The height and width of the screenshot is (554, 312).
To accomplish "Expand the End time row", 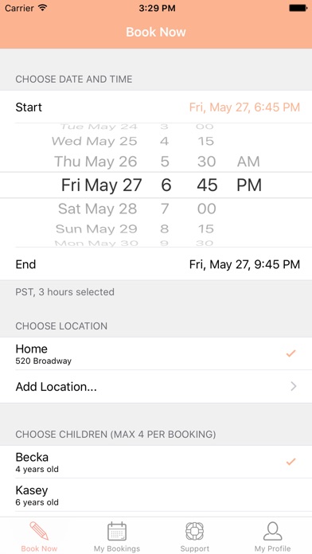I will pyautogui.click(x=156, y=264).
